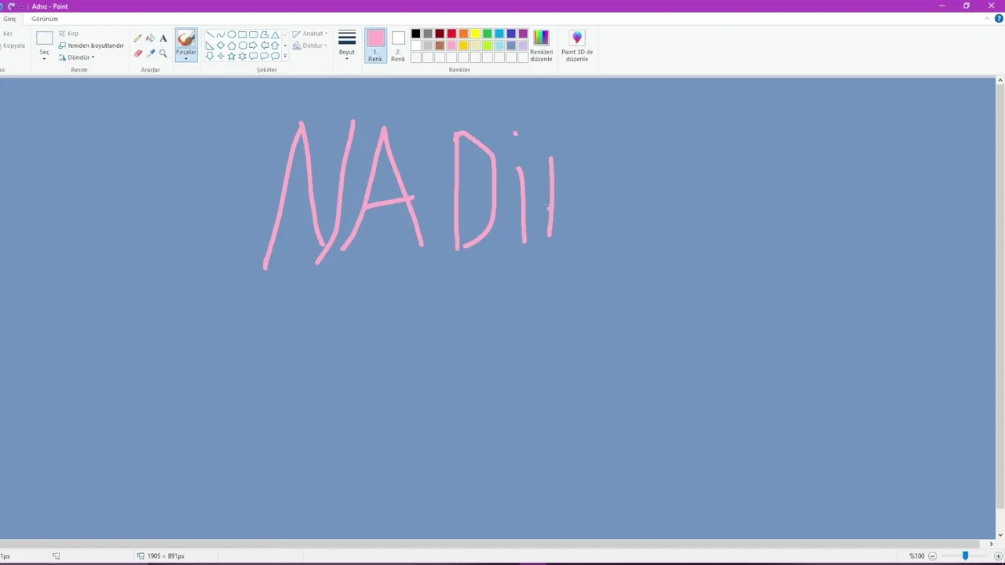The width and height of the screenshot is (1005, 565).
Task: Pick the left arrow shape
Action: point(265,46)
